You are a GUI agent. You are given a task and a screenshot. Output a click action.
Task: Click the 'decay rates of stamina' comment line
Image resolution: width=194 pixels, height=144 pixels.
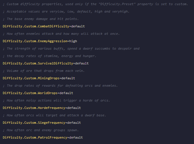coord(49,56)
